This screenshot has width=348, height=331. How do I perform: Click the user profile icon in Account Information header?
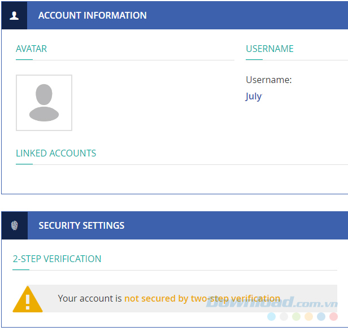click(14, 15)
